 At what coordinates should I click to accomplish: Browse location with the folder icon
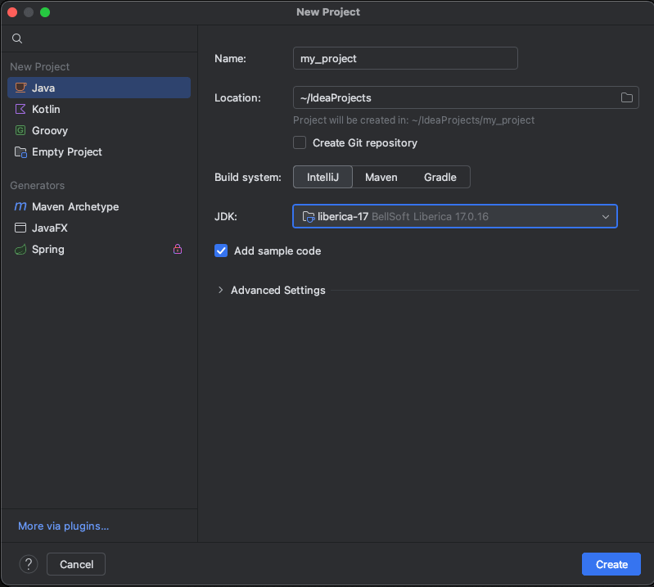tap(626, 97)
